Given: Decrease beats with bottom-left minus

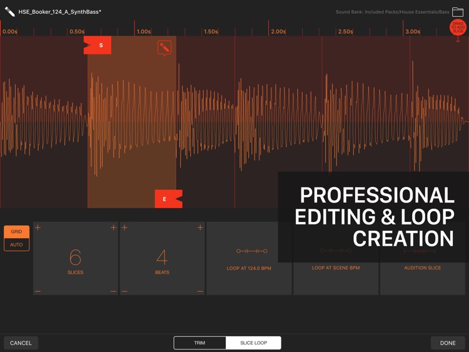Looking at the screenshot, I should pyautogui.click(x=124, y=291).
